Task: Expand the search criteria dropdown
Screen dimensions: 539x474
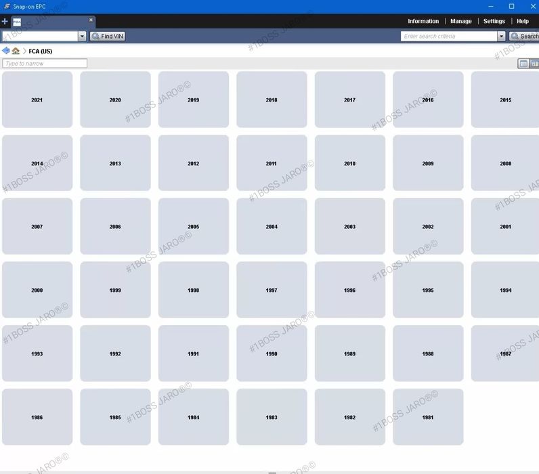Action: pyautogui.click(x=501, y=36)
